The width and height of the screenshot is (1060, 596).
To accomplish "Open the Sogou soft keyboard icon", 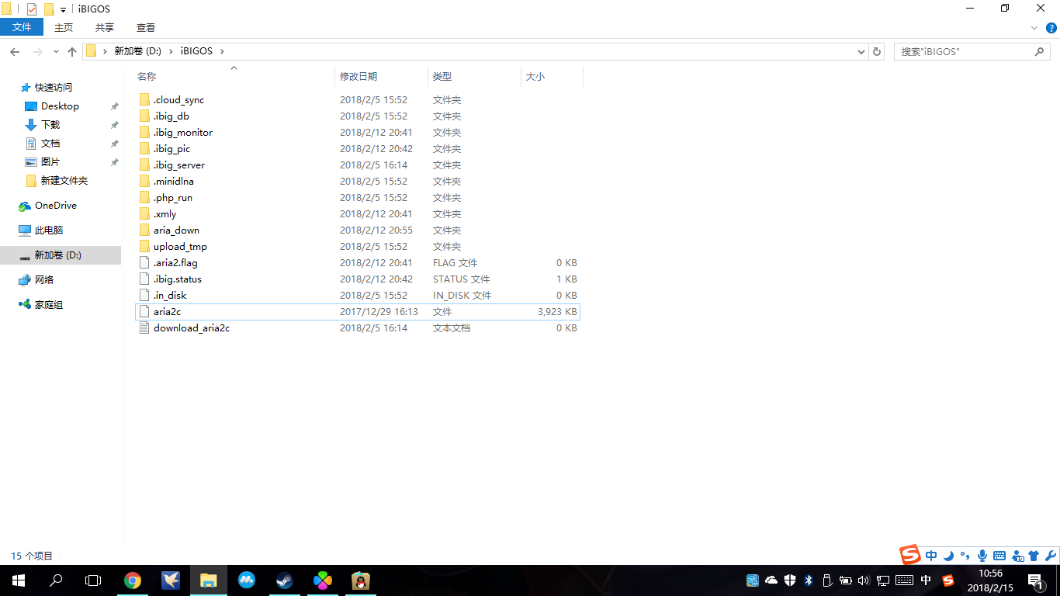I will pos(999,556).
